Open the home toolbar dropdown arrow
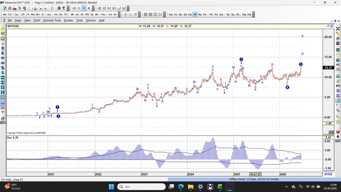This screenshot has height=192, width=341. pyautogui.click(x=140, y=15)
